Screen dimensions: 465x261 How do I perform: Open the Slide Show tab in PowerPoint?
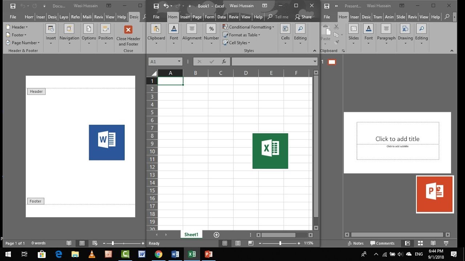pyautogui.click(x=401, y=17)
